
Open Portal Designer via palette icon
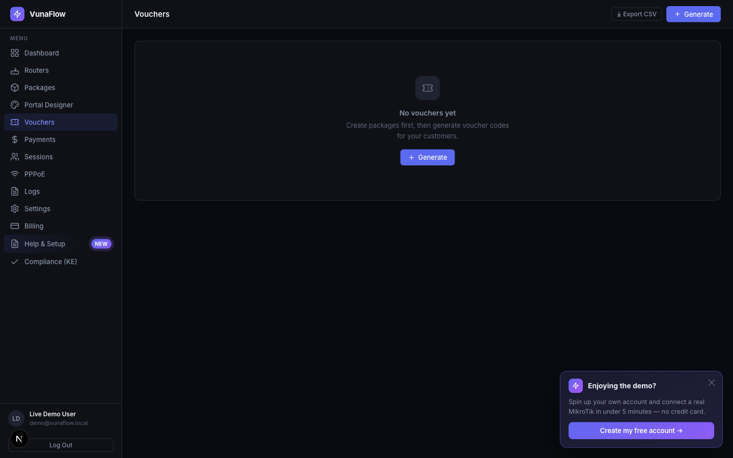tap(15, 105)
